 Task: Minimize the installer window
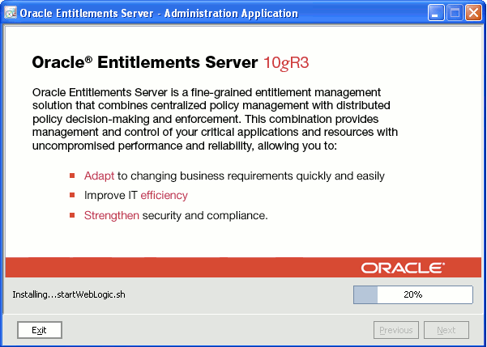(436, 14)
